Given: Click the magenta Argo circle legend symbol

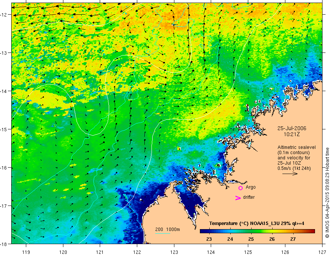Looking at the screenshot, I should tap(240, 188).
